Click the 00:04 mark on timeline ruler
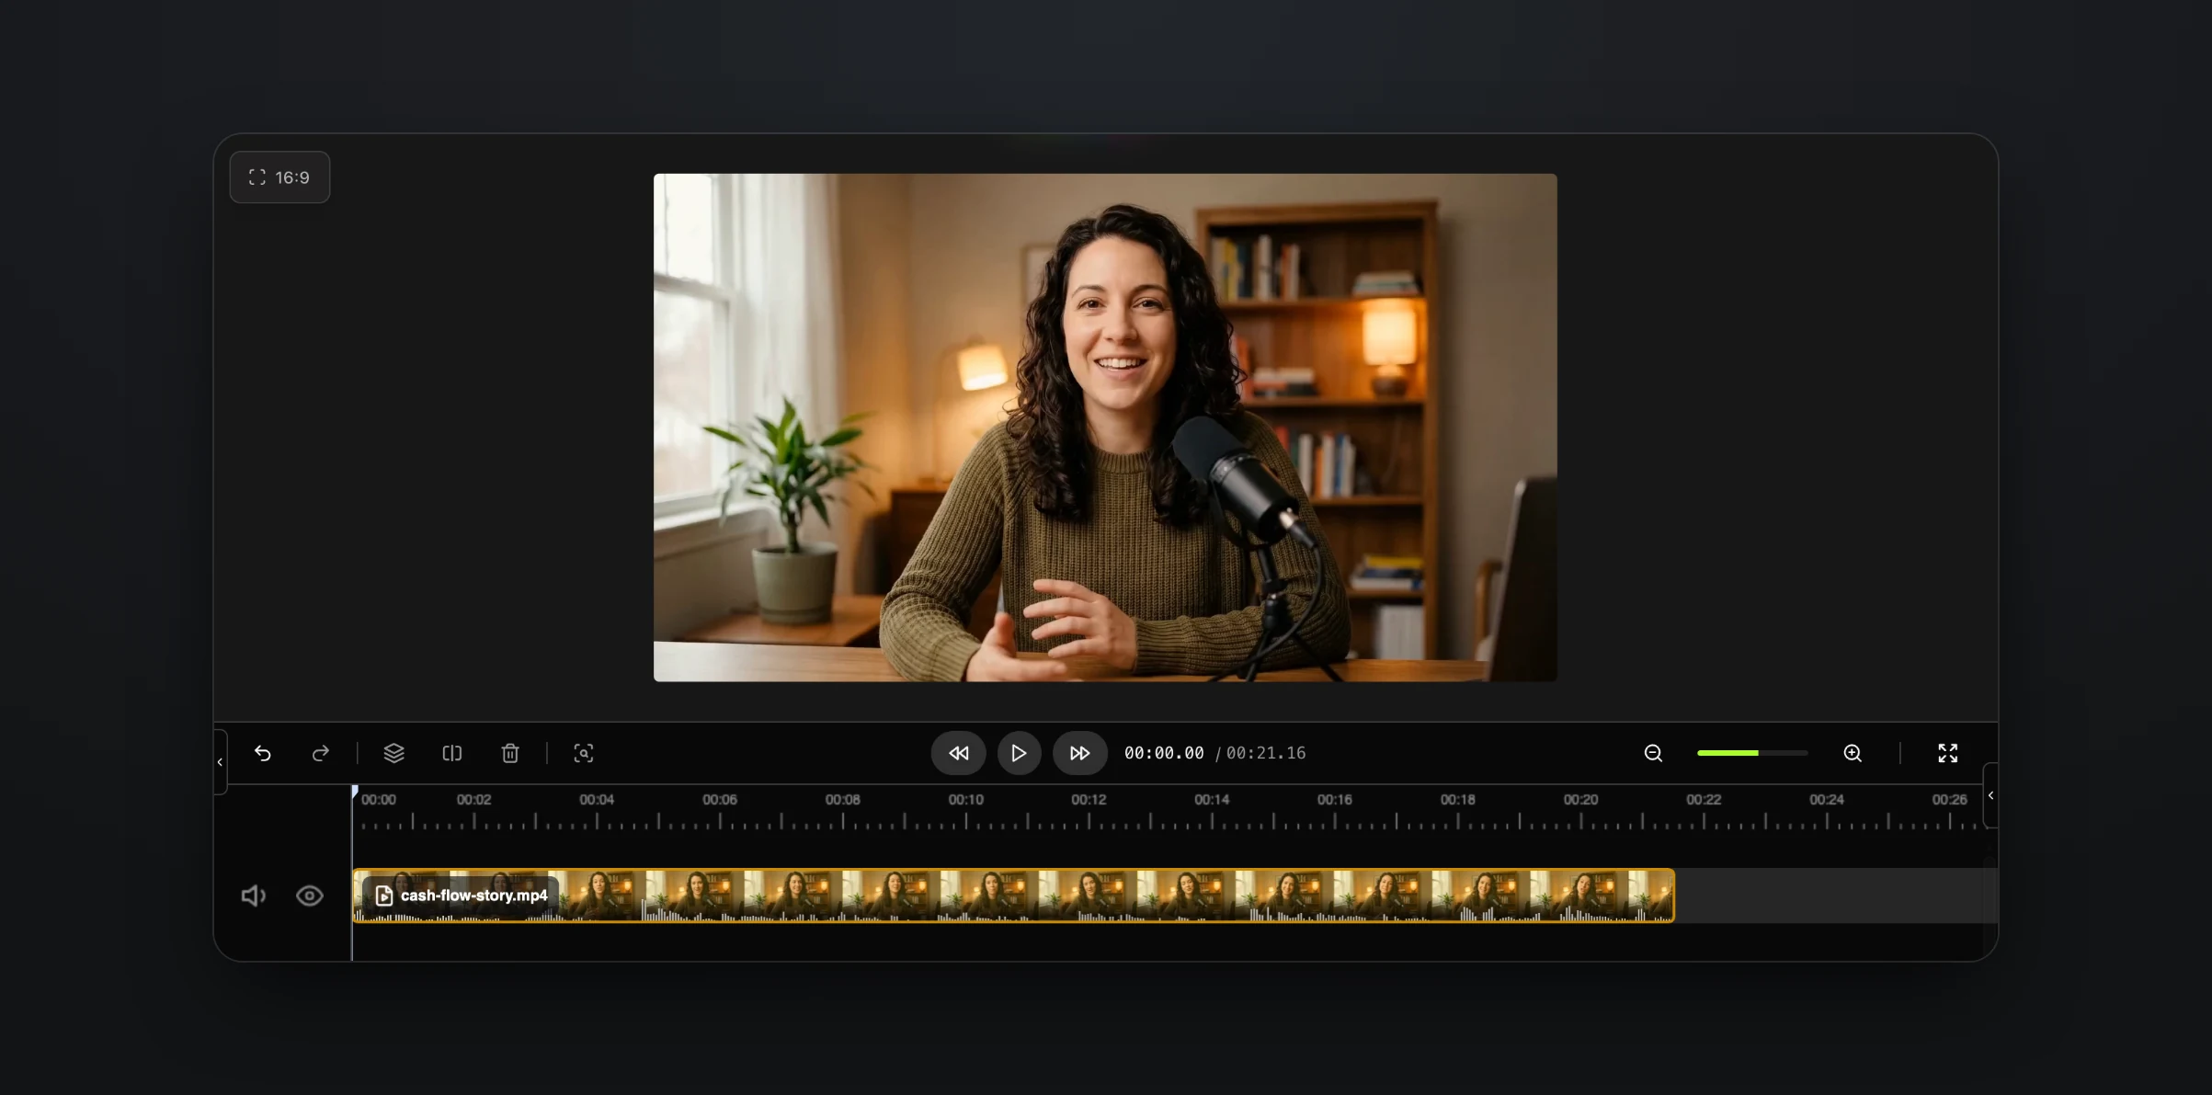This screenshot has height=1095, width=2212. click(x=597, y=800)
